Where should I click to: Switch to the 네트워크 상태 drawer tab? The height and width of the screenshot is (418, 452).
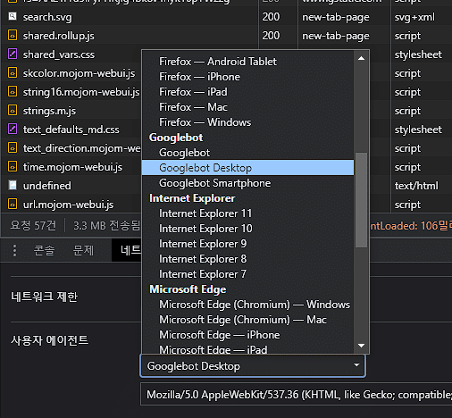click(x=127, y=250)
